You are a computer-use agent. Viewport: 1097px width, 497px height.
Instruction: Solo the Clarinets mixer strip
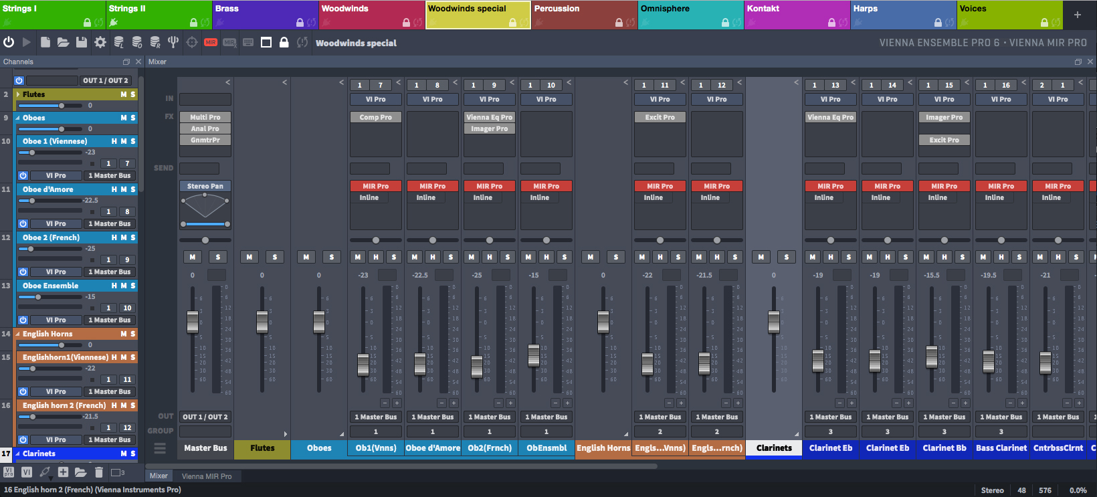pyautogui.click(x=787, y=257)
